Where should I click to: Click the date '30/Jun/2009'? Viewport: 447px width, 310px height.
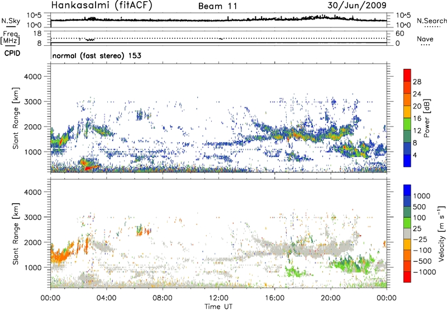point(357,5)
